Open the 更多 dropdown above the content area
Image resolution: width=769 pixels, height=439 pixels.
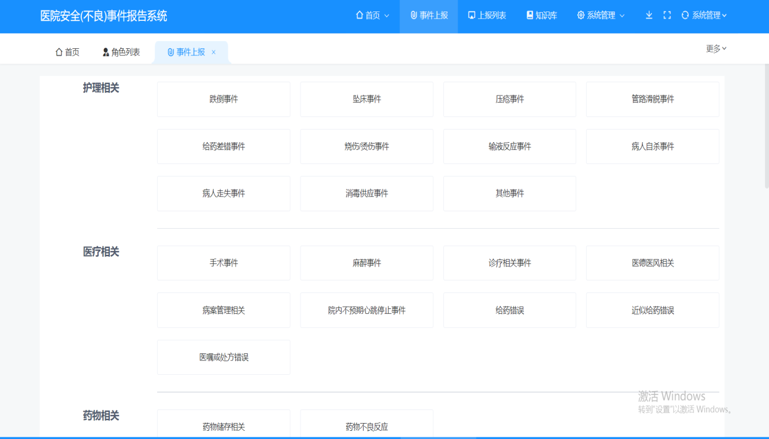pyautogui.click(x=715, y=48)
